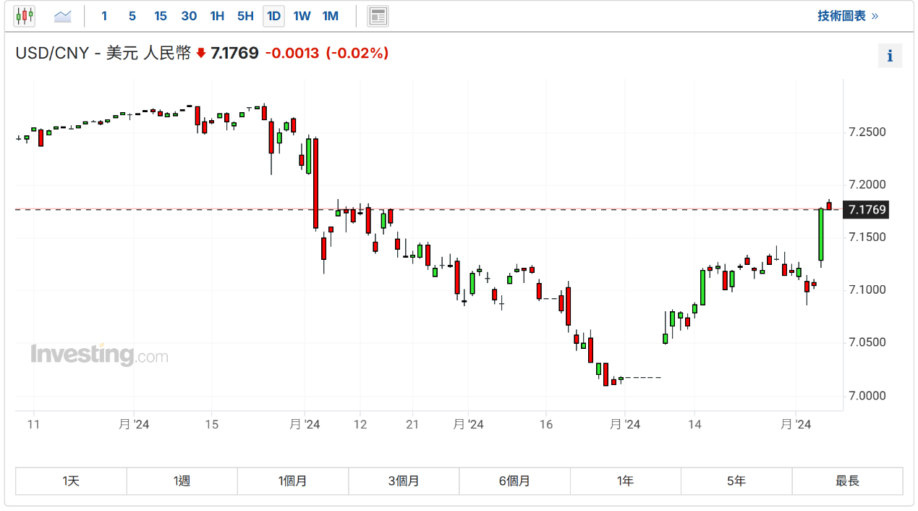Select the candlestick chart type icon
The image size is (918, 511).
click(x=25, y=16)
